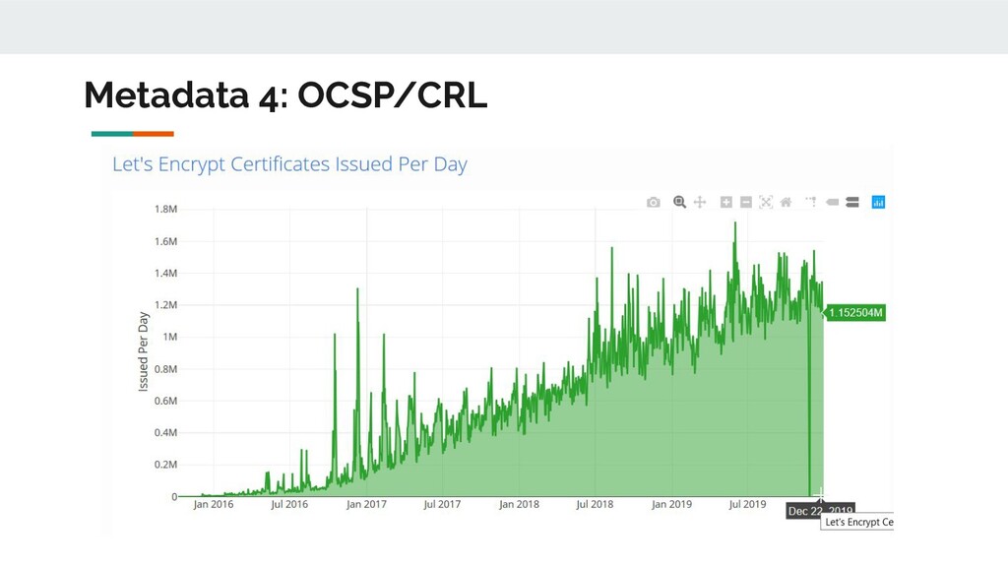Click the Jul 2016 x-axis label
The image size is (1008, 567).
(x=289, y=504)
